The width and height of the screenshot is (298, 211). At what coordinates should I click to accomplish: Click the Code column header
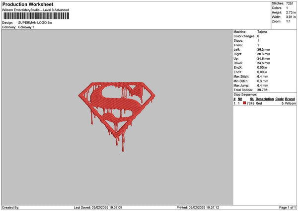click(x=279, y=99)
